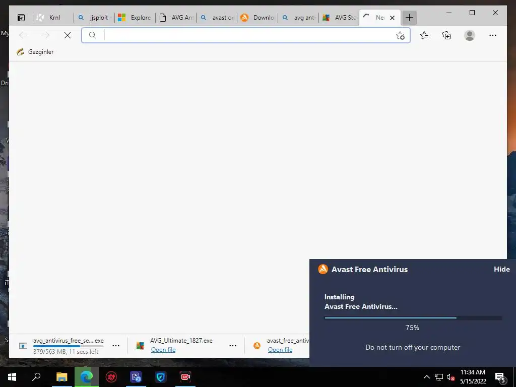Hide the Avast installer popup

(501, 269)
